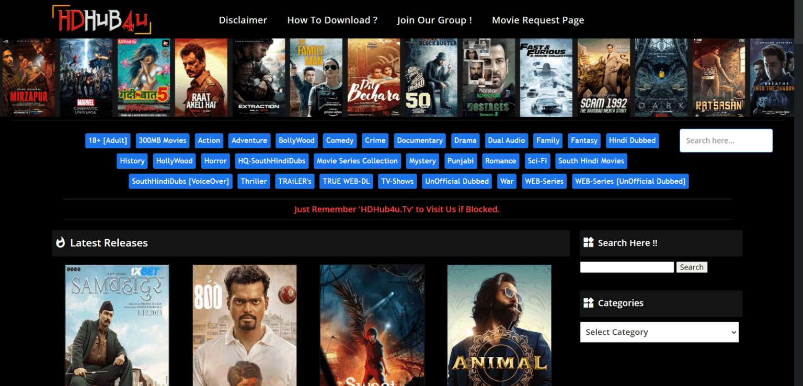Open the Horror category tag

[215, 161]
